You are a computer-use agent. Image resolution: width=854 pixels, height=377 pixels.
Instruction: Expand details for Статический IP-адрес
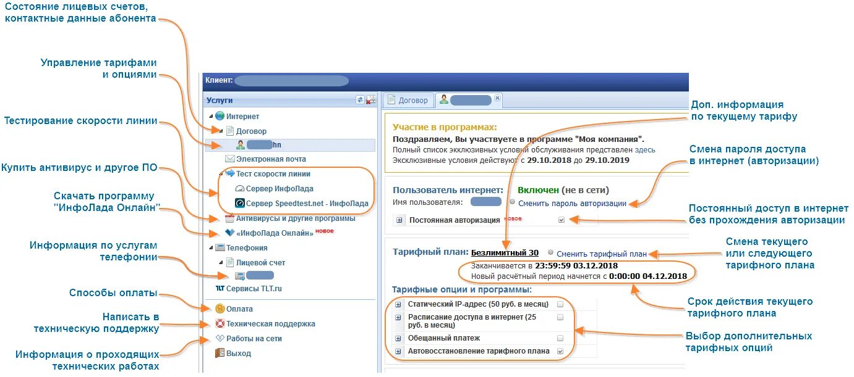click(x=399, y=304)
